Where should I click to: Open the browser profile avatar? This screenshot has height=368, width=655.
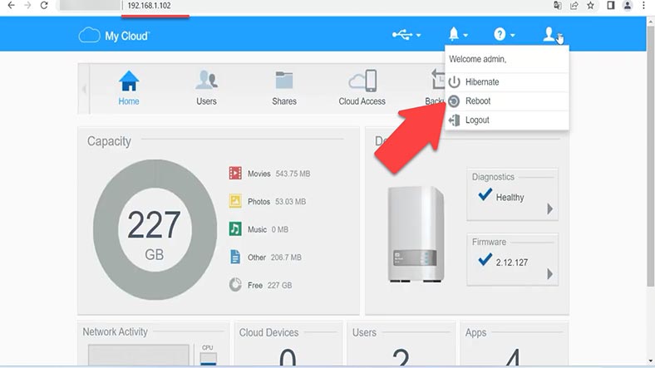628,6
